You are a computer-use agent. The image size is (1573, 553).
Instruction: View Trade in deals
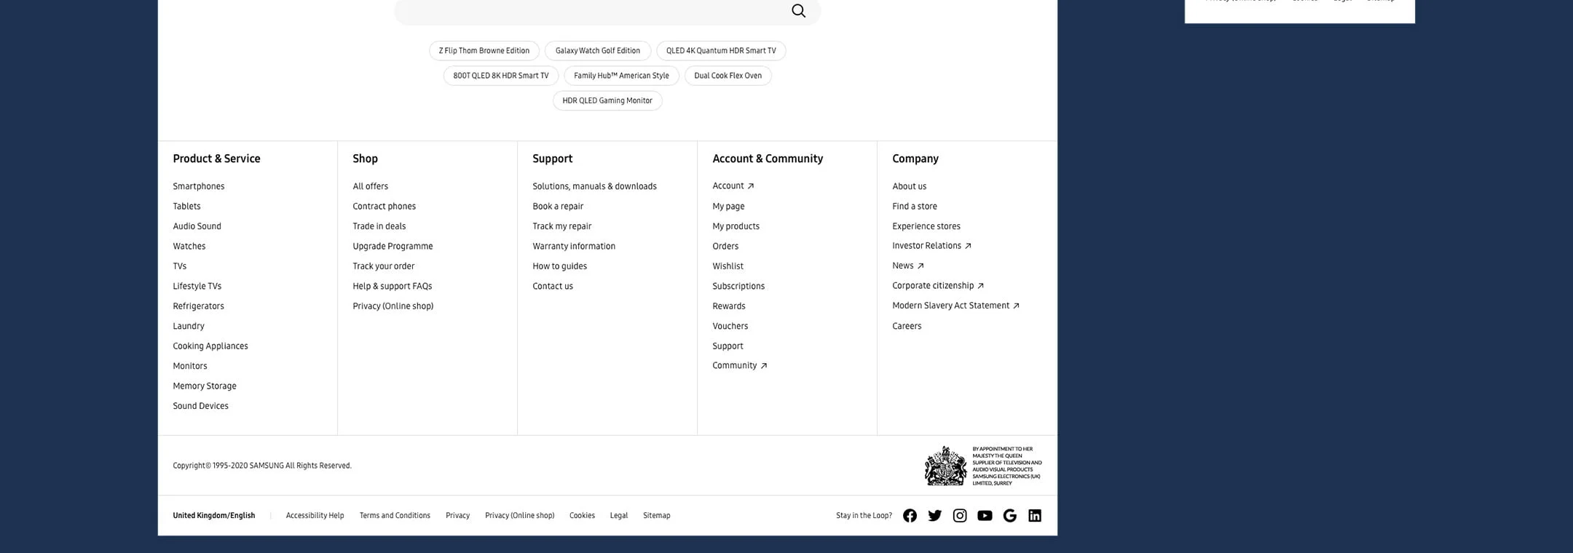pyautogui.click(x=379, y=227)
